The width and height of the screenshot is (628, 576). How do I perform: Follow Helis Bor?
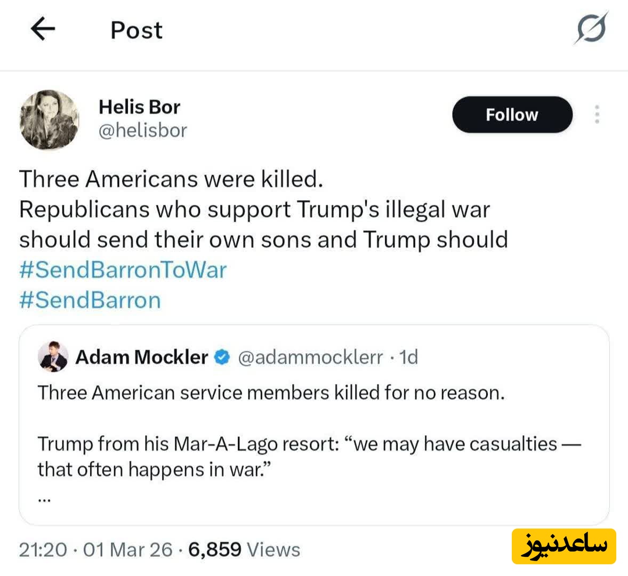tap(512, 115)
